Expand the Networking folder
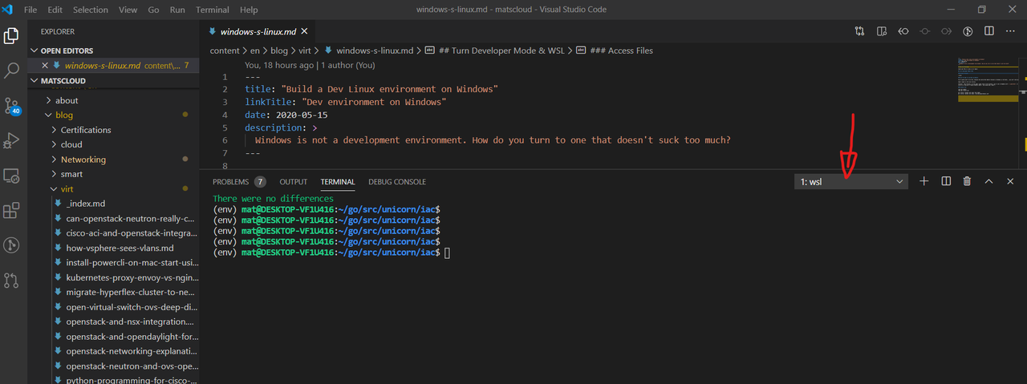 (112, 160)
